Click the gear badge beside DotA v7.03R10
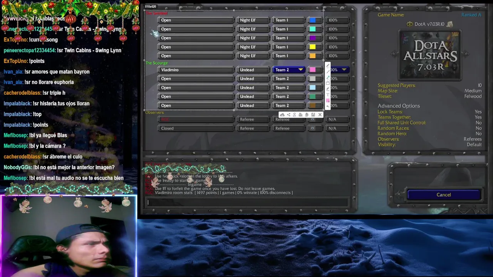Viewport: 493px width, 277px height. [x=410, y=24]
